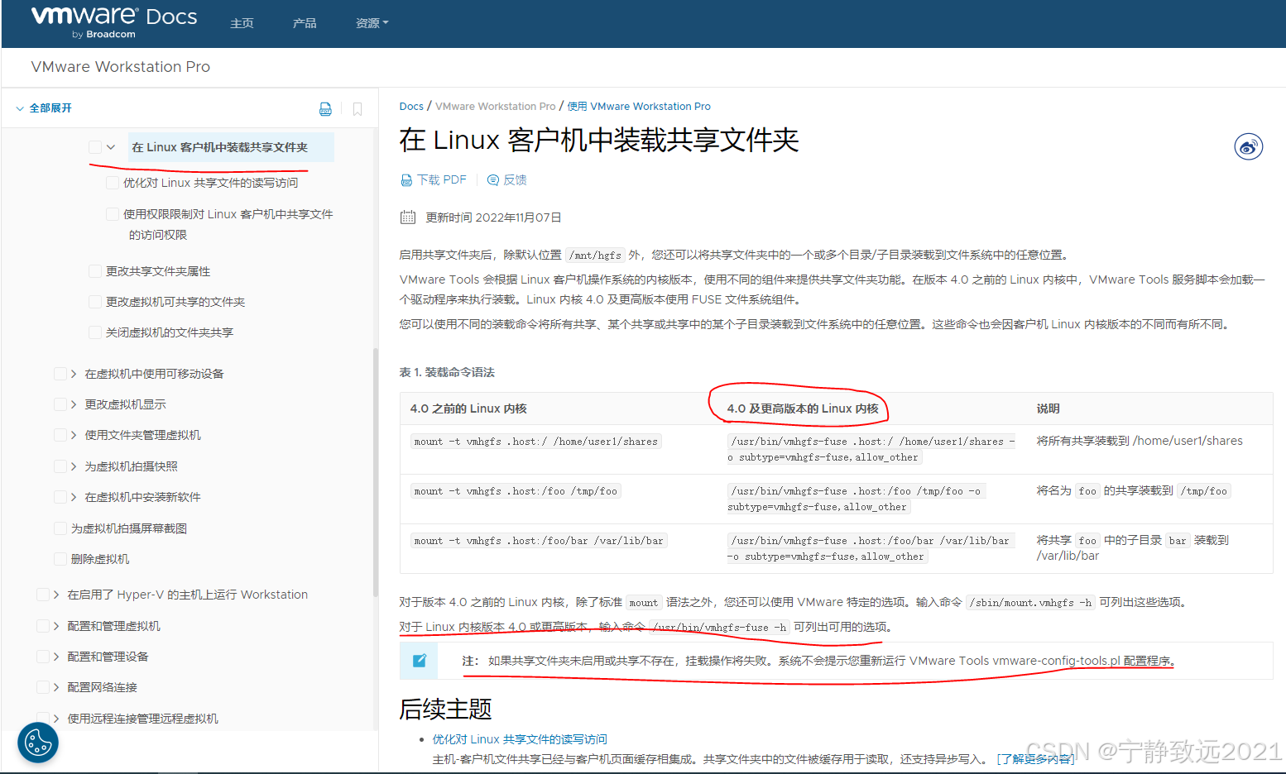This screenshot has width=1286, height=774.
Task: Open the 资源 dropdown menu
Action: click(372, 23)
